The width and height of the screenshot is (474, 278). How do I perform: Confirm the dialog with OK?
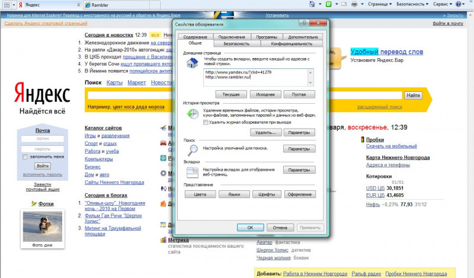coord(250,228)
